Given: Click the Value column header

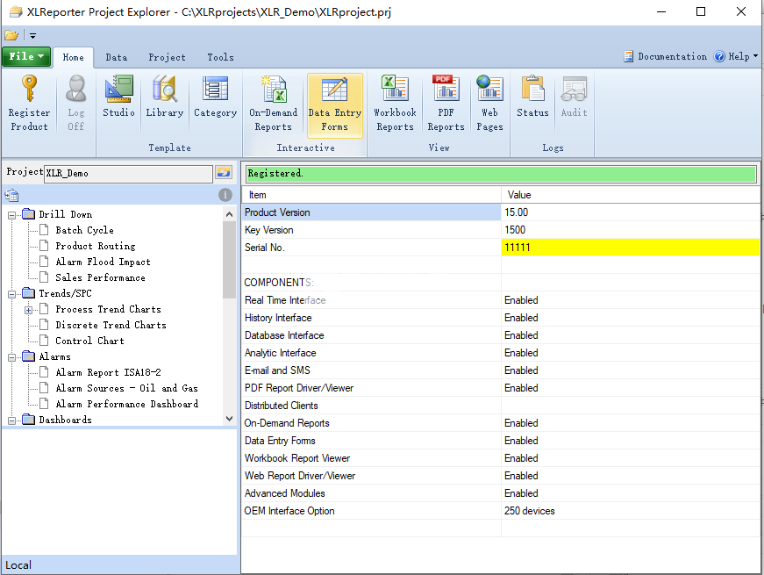Looking at the screenshot, I should [631, 195].
